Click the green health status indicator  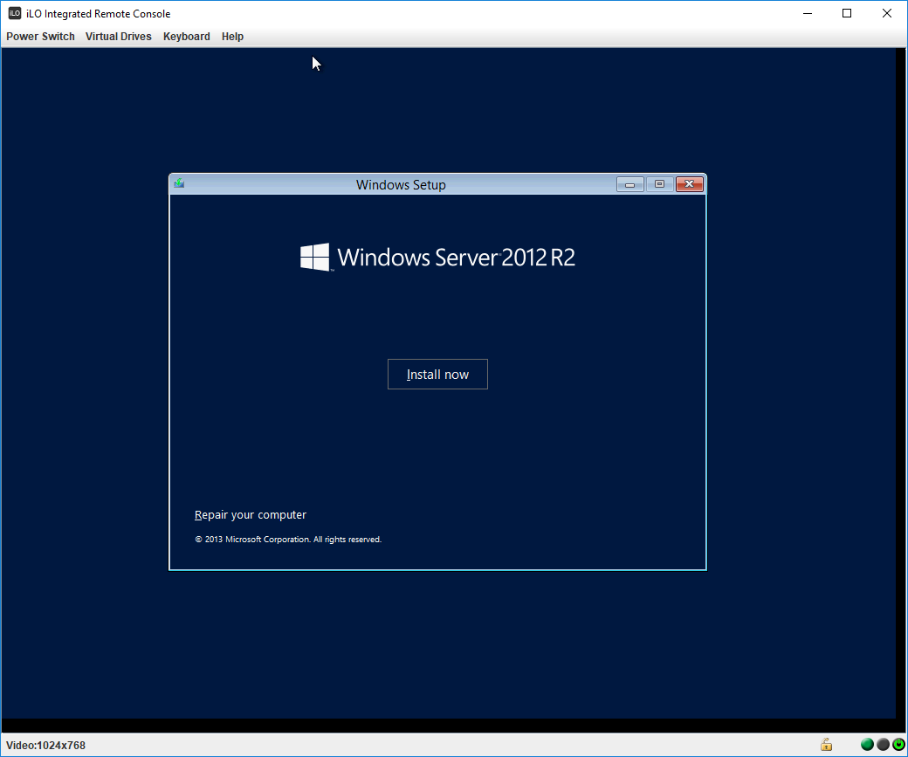click(x=867, y=745)
